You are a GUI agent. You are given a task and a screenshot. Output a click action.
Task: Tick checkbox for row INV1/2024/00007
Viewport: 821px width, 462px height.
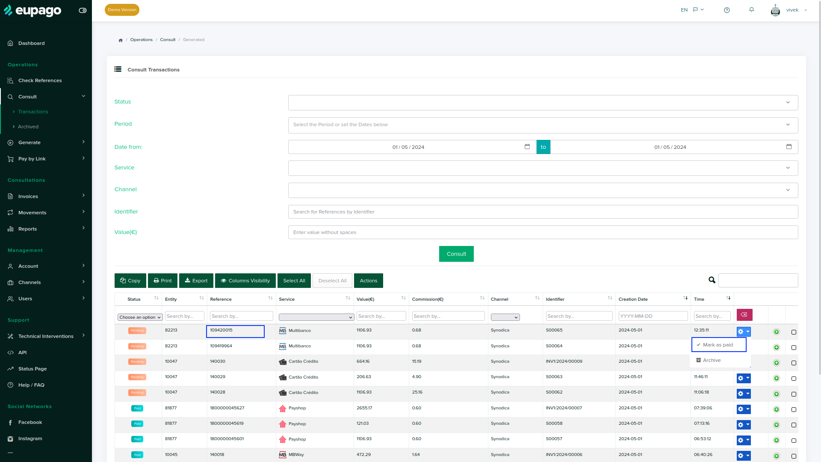tap(794, 409)
